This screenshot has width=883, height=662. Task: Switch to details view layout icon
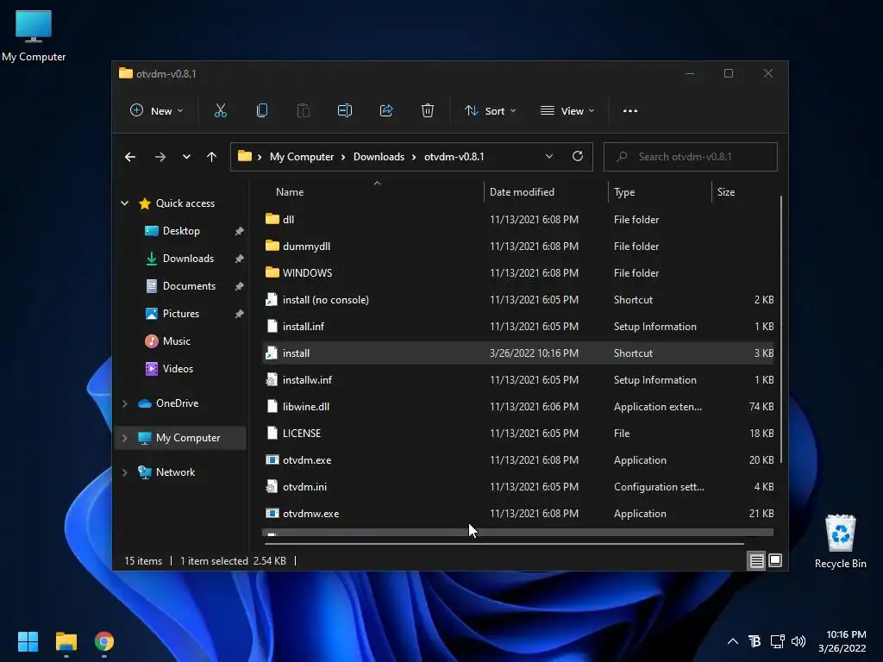click(756, 560)
